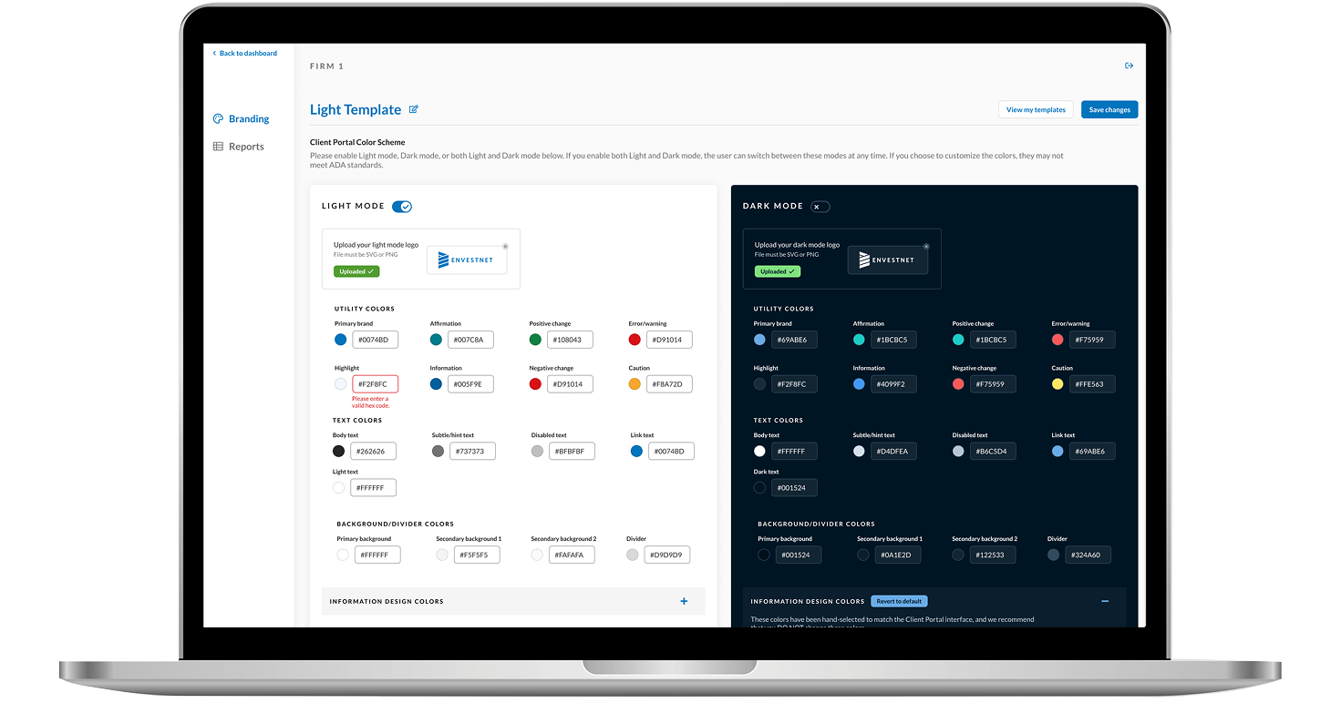This screenshot has width=1331, height=703.
Task: Click dark mode Secondary background 1 hex field
Action: [898, 555]
